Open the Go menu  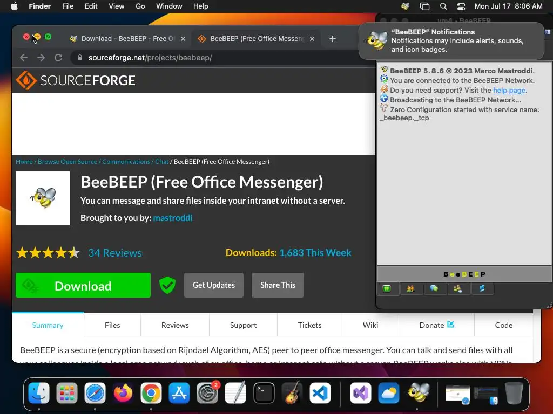tap(140, 6)
